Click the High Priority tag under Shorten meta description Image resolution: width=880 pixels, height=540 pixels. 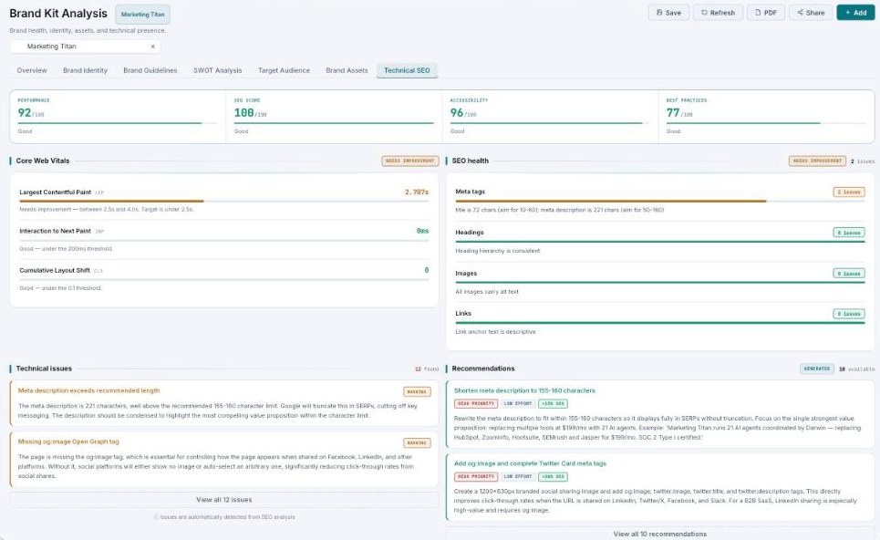[476, 403]
